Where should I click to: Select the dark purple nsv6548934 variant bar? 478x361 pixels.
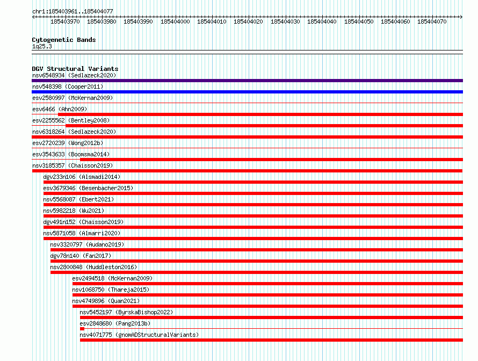tap(247, 81)
